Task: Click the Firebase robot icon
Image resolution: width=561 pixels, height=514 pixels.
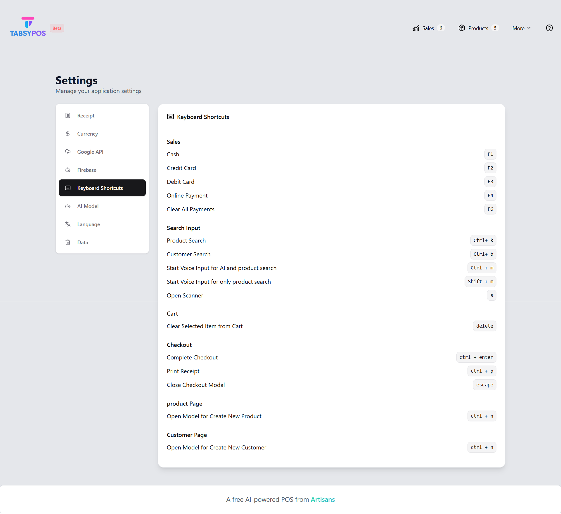Action: tap(68, 170)
